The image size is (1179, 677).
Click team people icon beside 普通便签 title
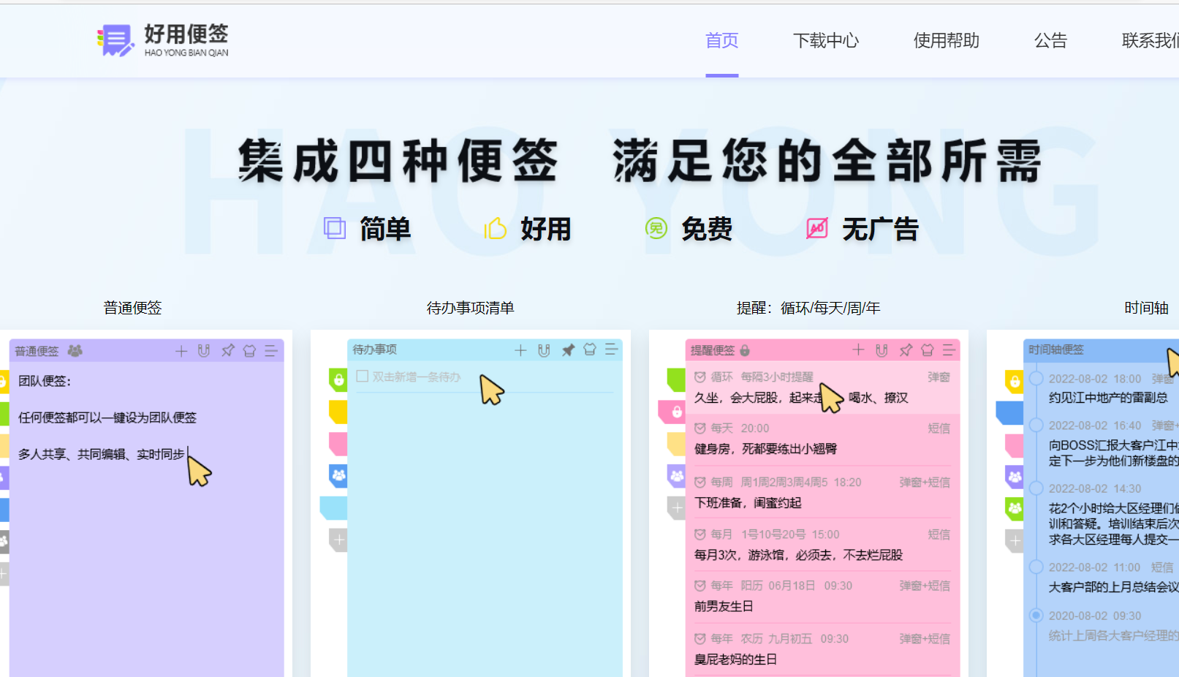coord(75,351)
